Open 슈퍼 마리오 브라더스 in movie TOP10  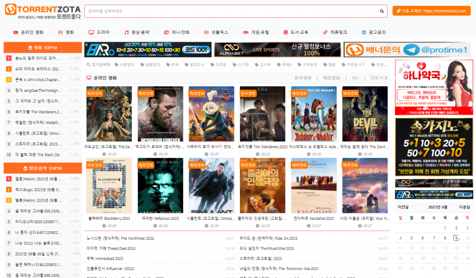[38, 69]
